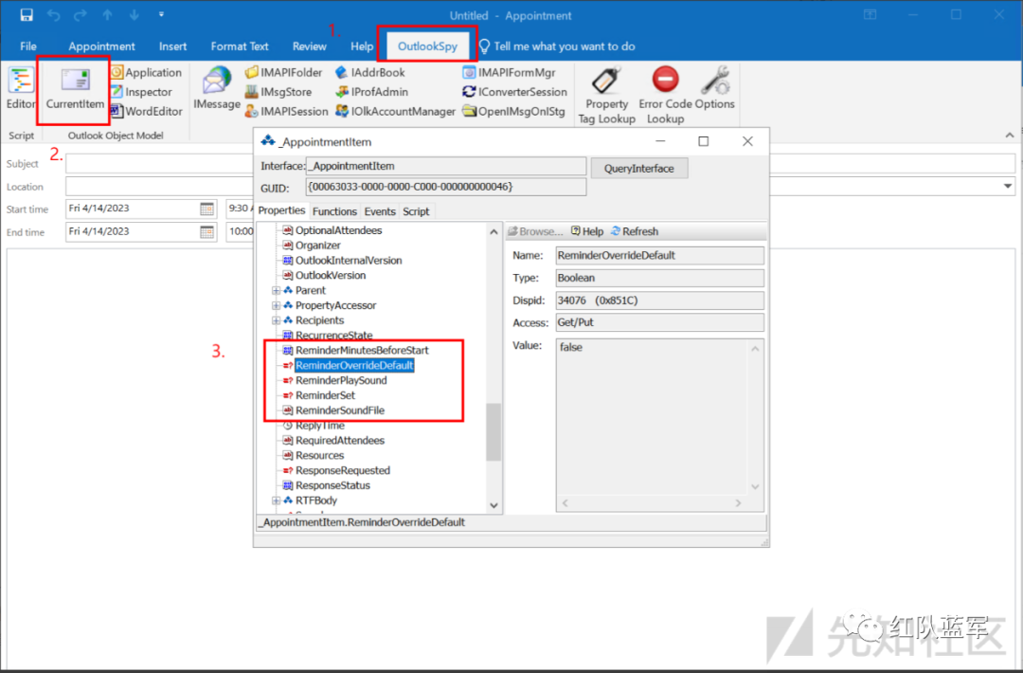Click the Undo arrow in quick access toolbar

point(53,15)
